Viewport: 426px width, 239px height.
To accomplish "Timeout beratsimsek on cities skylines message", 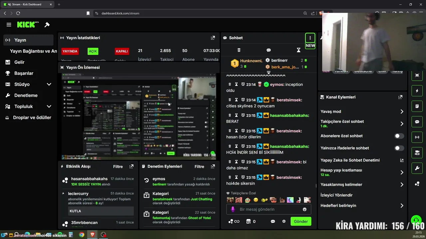I will (236, 100).
